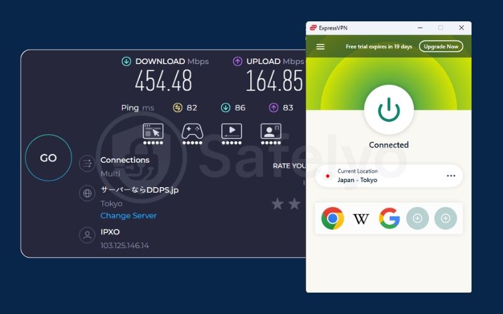Minimize the ExpressVPN window
Viewport: 503px width, 314px height.
420,28
